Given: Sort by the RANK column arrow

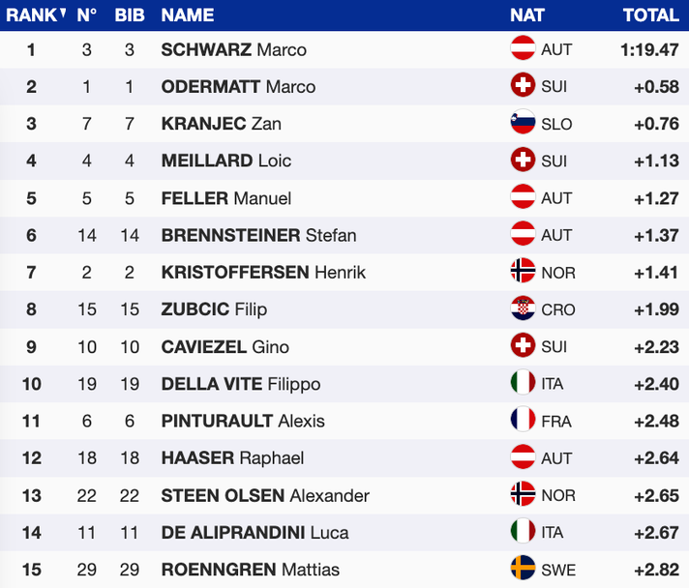Looking at the screenshot, I should tap(63, 15).
